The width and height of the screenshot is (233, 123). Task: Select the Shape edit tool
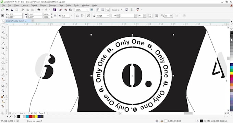click(3, 27)
